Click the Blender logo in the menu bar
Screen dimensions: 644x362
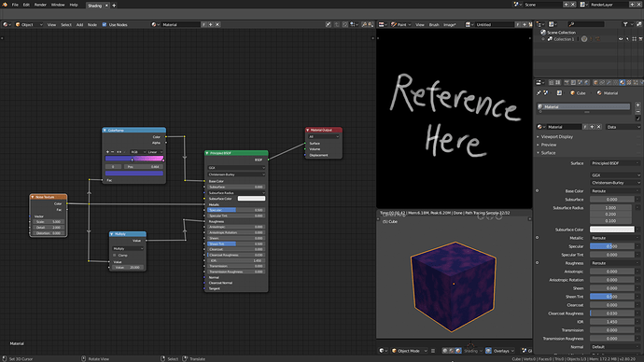5,5
